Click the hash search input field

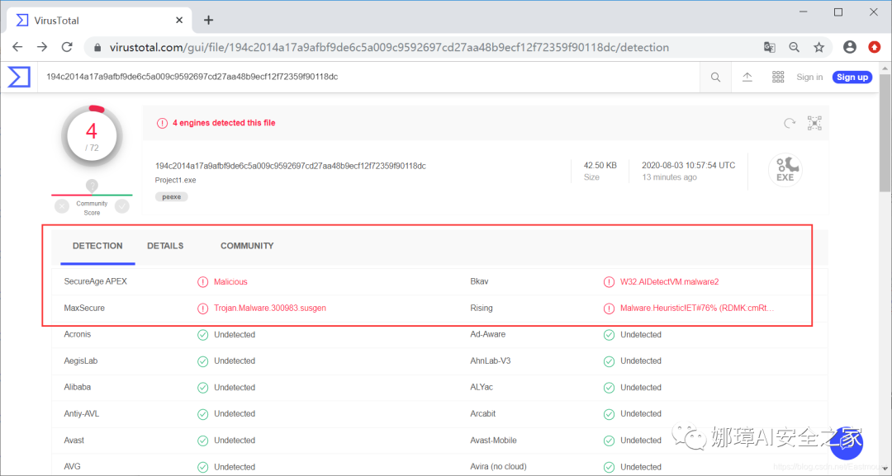point(368,77)
